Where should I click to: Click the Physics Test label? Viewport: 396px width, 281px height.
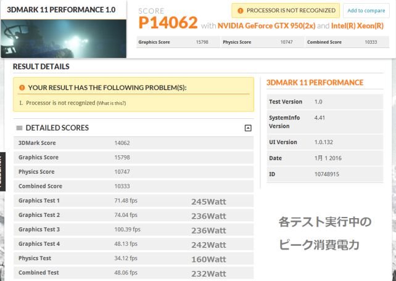click(x=35, y=258)
